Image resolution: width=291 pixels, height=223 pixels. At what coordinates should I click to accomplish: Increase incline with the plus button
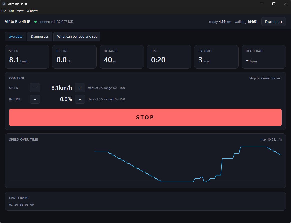tap(80, 99)
